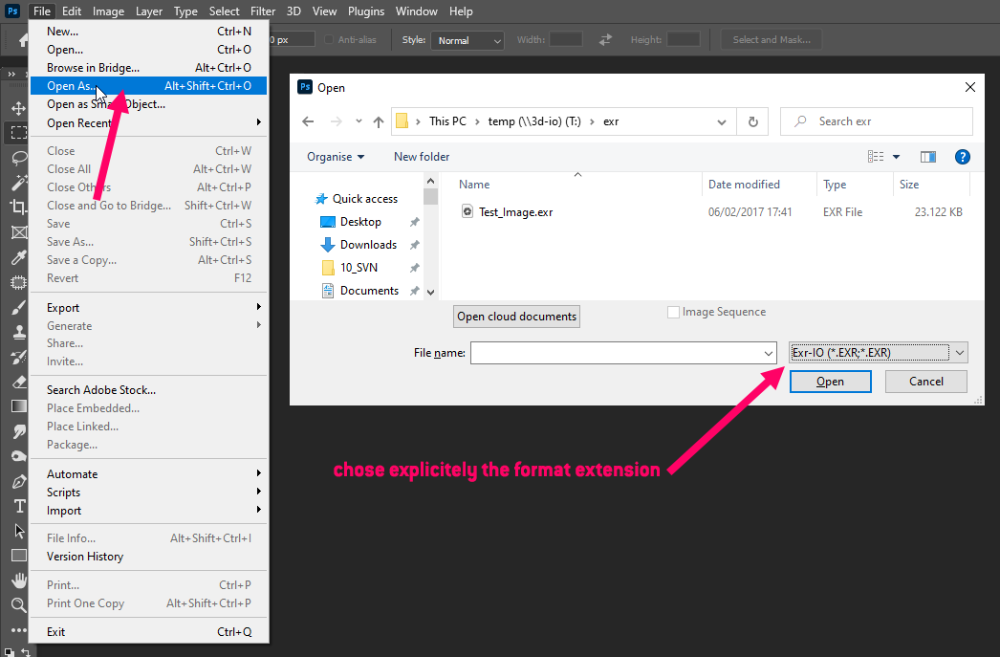Select the Rectangle shape tool

18,556
